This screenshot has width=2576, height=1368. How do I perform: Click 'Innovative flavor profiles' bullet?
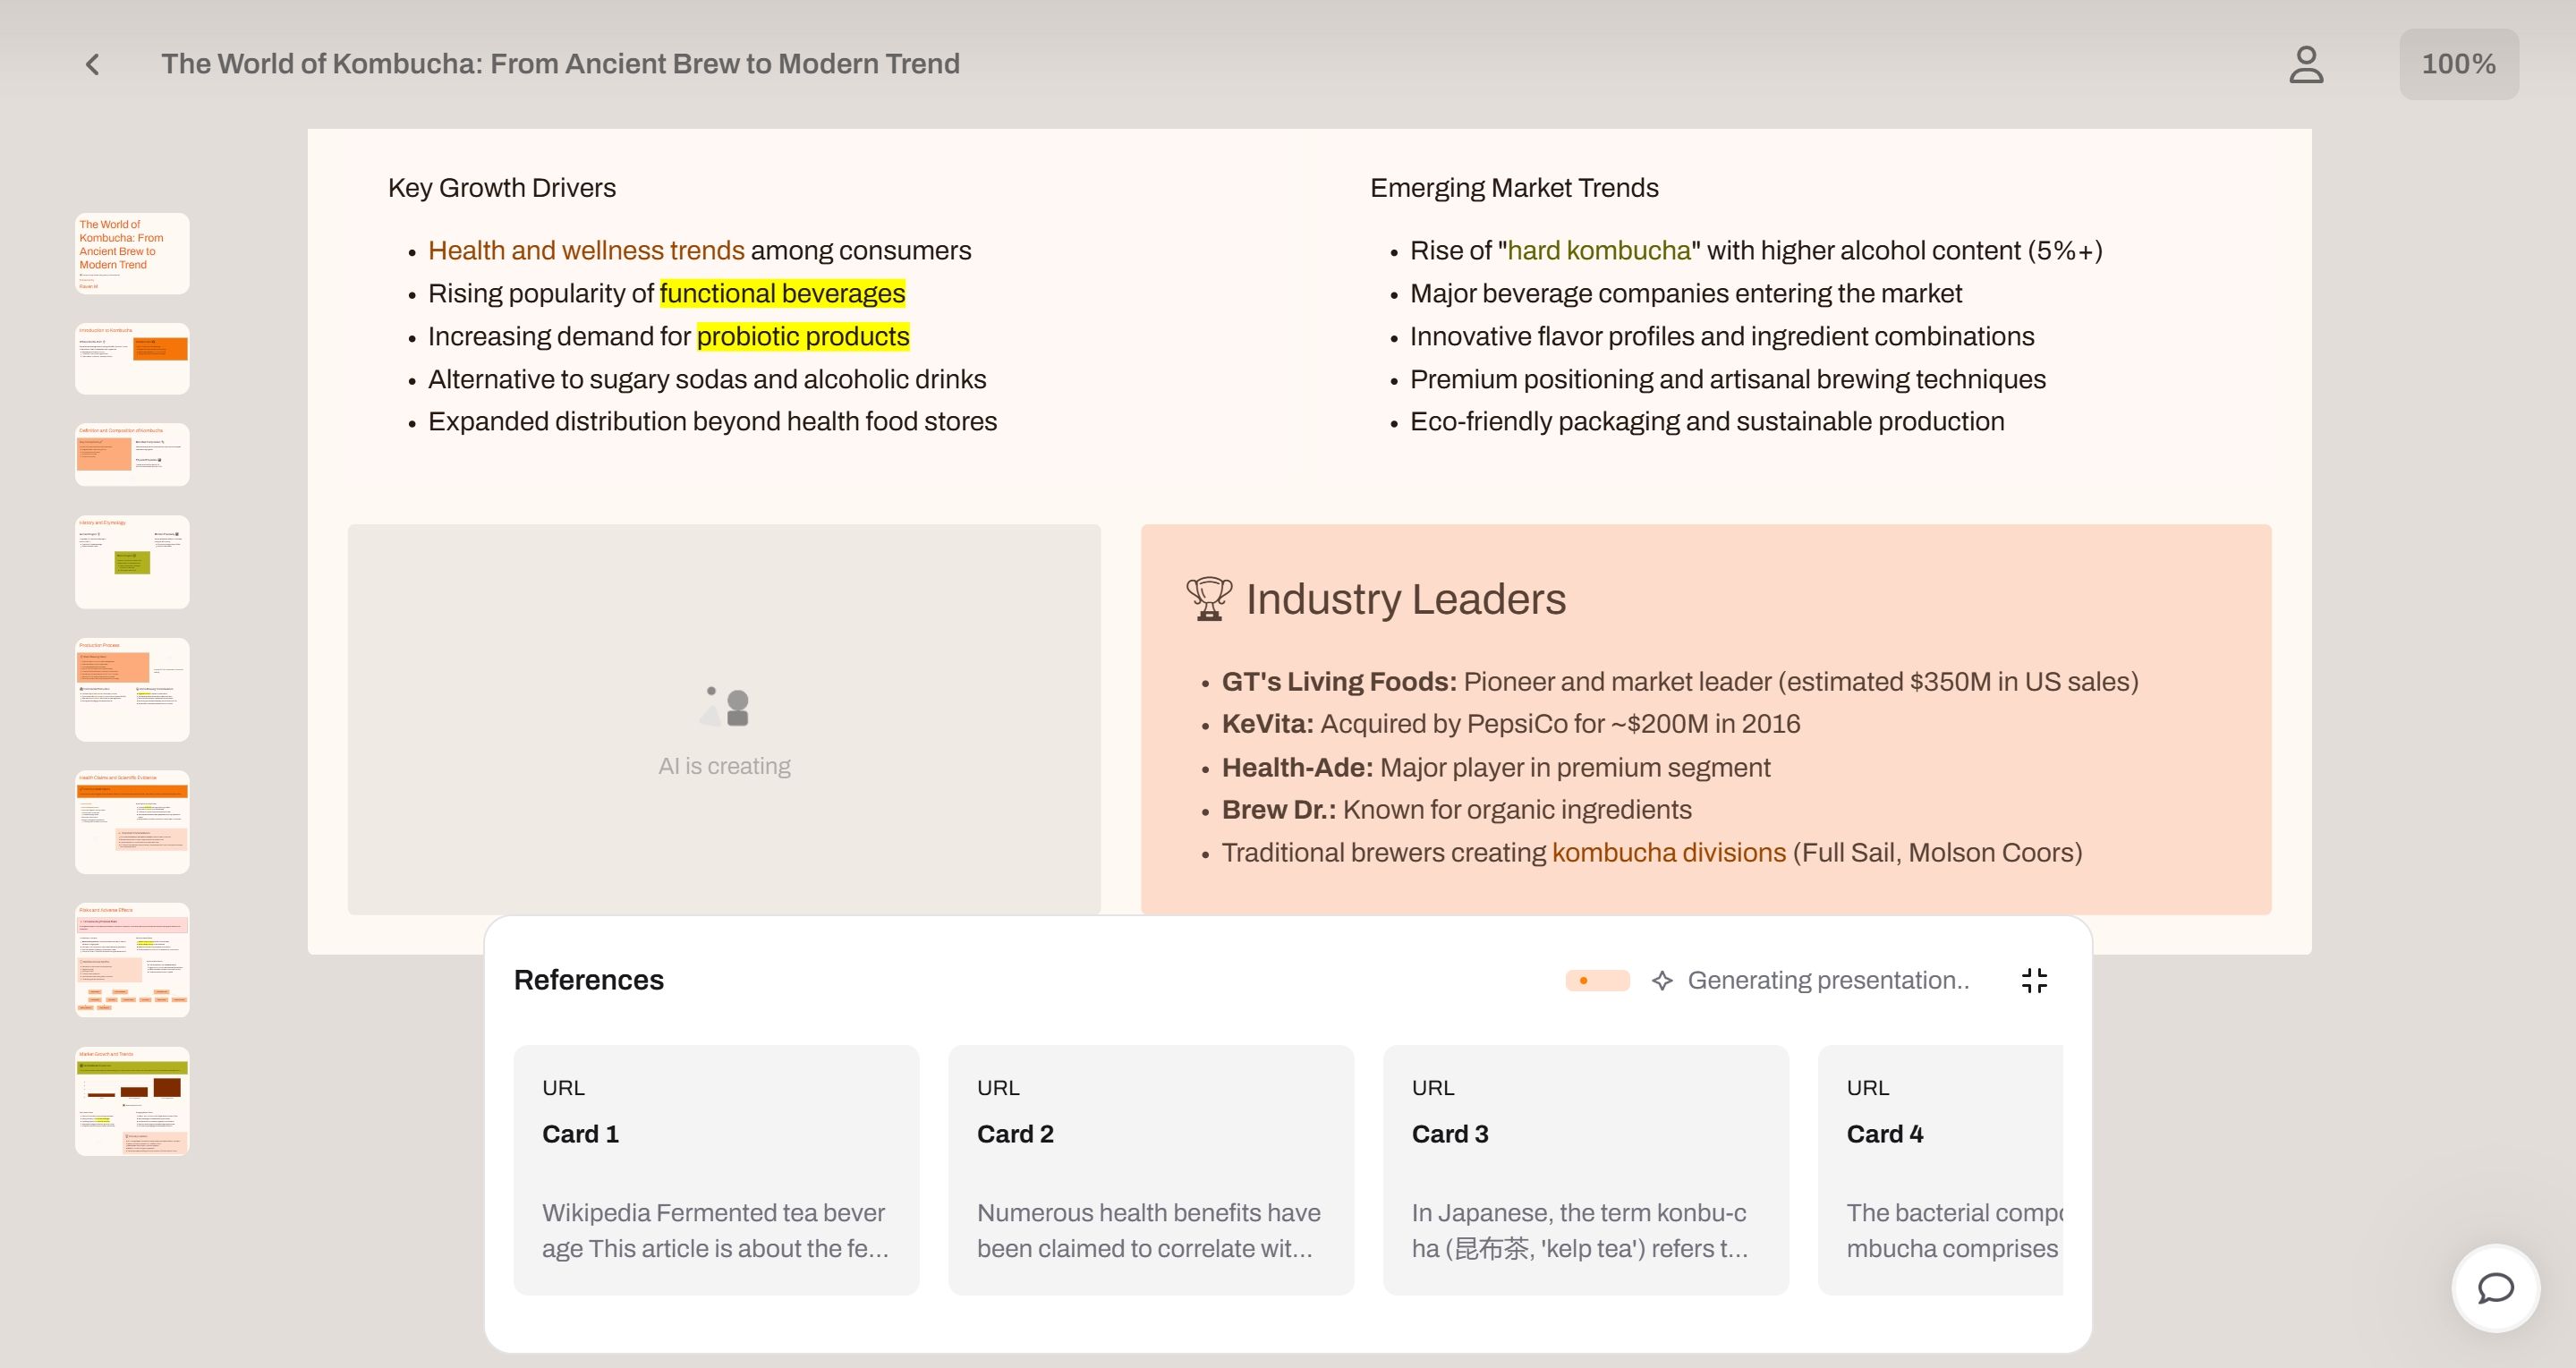[x=1722, y=336]
